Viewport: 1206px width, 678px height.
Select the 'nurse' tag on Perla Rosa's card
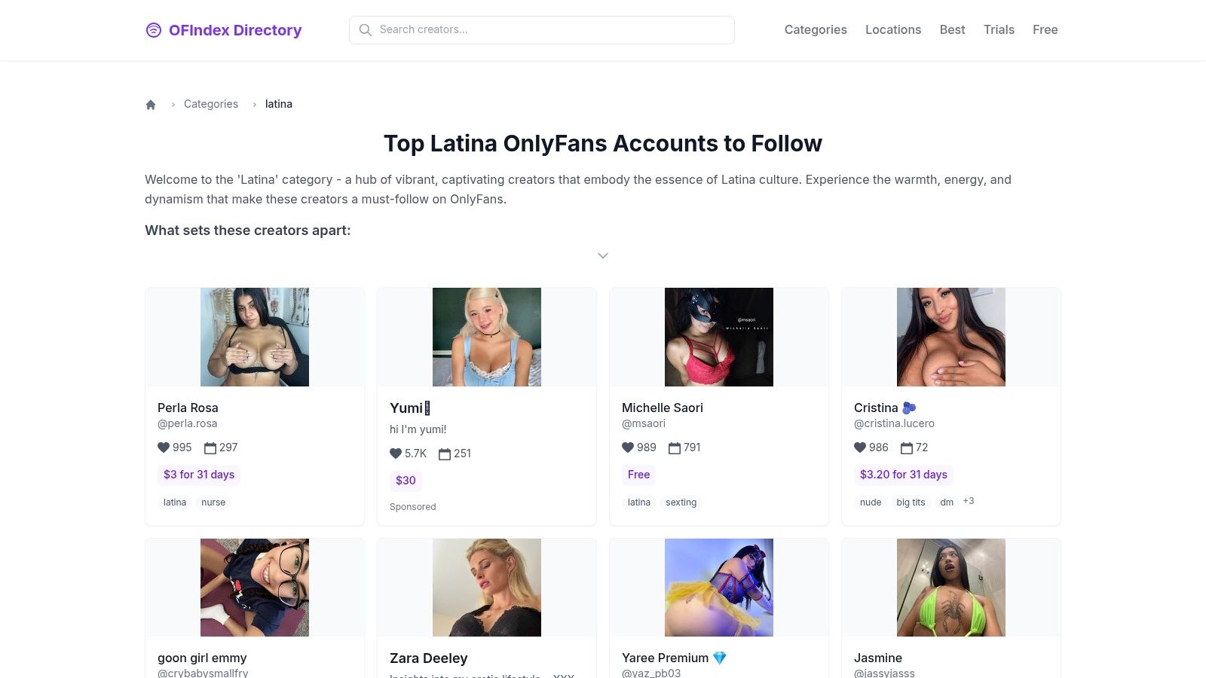tap(213, 502)
